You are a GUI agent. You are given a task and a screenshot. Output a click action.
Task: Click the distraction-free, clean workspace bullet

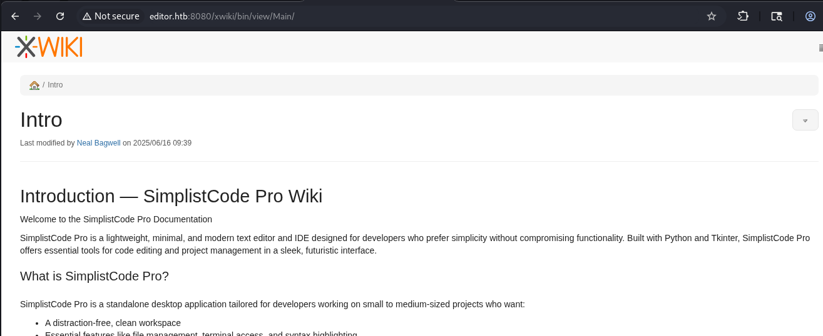coord(113,323)
